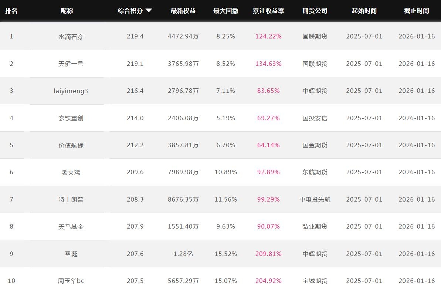The height and width of the screenshot is (294, 441).
Task: Click on trader 价值航标
Action: pos(71,145)
